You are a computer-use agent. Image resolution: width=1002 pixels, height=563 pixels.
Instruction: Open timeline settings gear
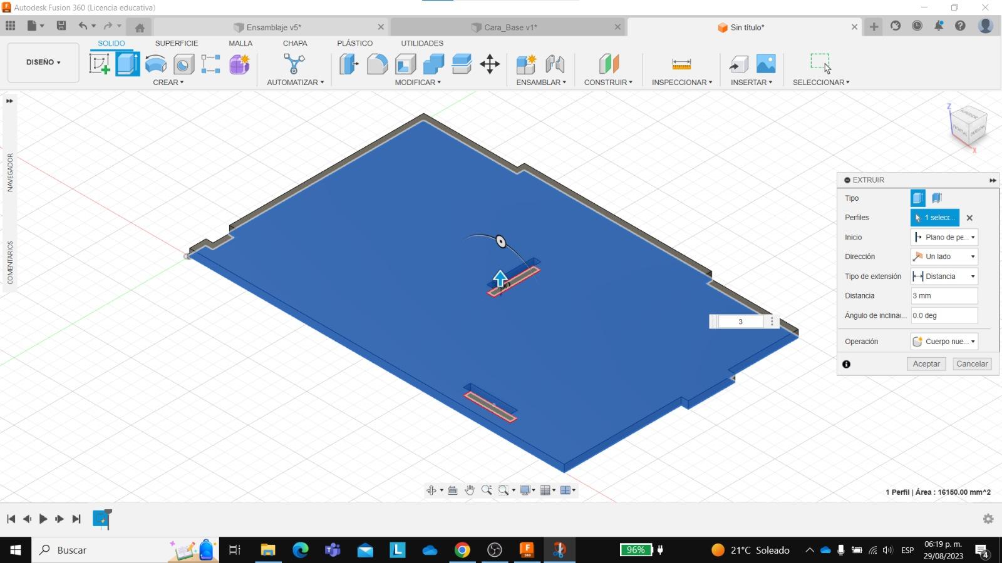point(988,519)
